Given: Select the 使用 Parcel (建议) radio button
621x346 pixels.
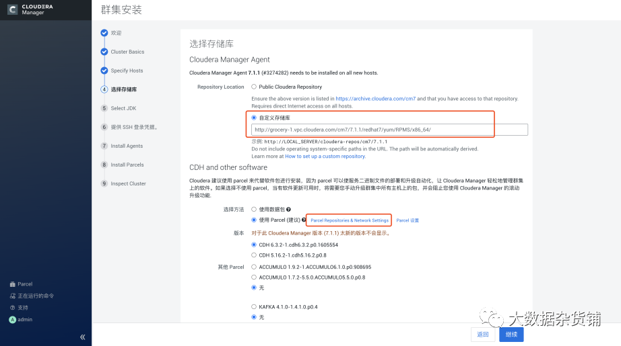Looking at the screenshot, I should 254,220.
